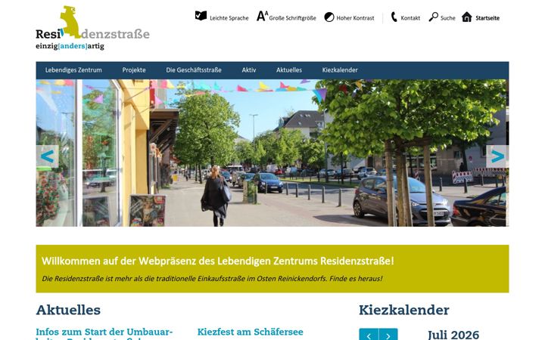Click the einzig[anders]artig tagline
This screenshot has width=545, height=340.
click(x=70, y=46)
